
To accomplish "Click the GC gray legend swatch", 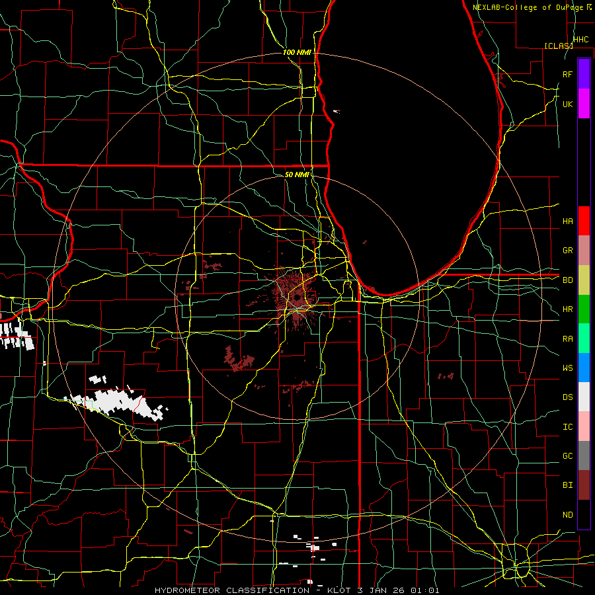I will [584, 456].
